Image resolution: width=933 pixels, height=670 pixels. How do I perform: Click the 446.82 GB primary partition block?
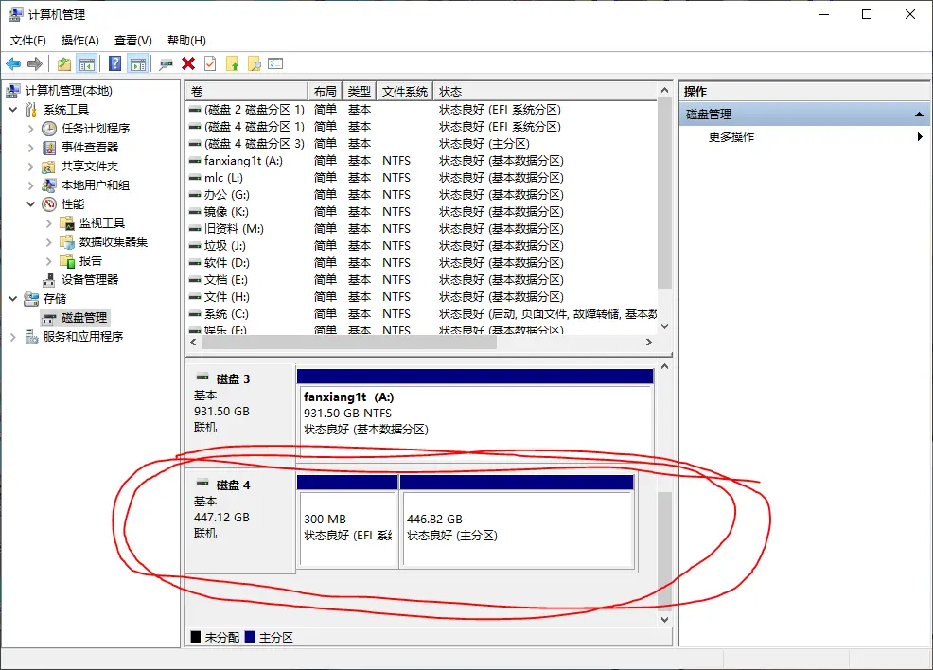[x=517, y=528]
